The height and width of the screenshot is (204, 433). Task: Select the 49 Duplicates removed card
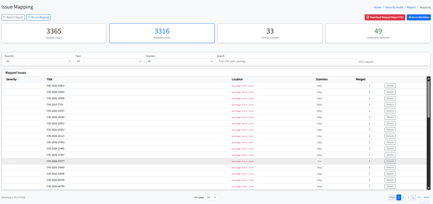click(x=378, y=33)
